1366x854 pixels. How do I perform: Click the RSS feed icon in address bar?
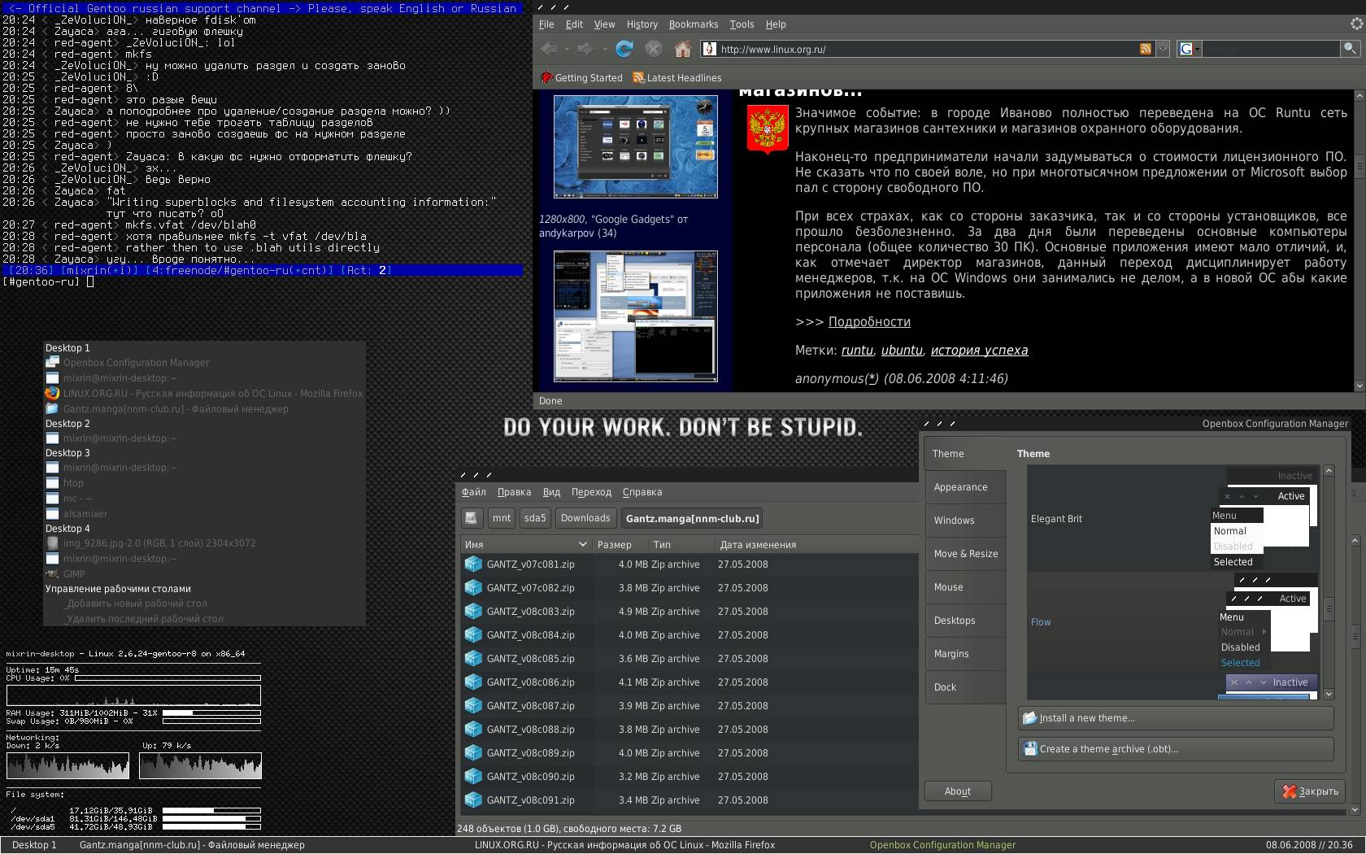(1146, 49)
